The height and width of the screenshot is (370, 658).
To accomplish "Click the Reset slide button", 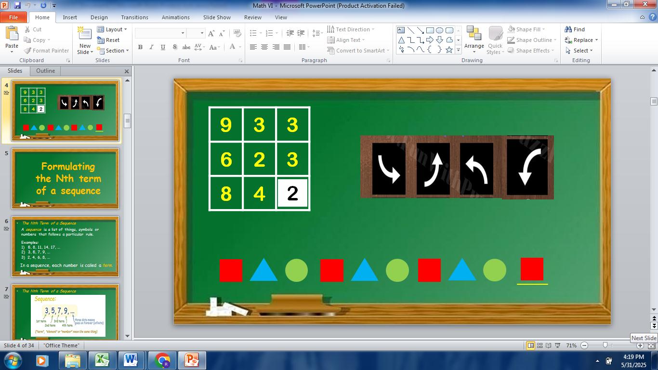I will [x=108, y=40].
